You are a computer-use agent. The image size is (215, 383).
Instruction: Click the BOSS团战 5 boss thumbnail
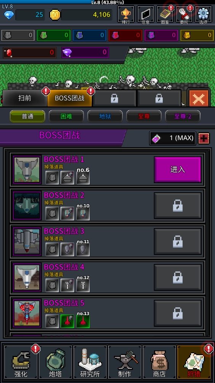coord(27,314)
